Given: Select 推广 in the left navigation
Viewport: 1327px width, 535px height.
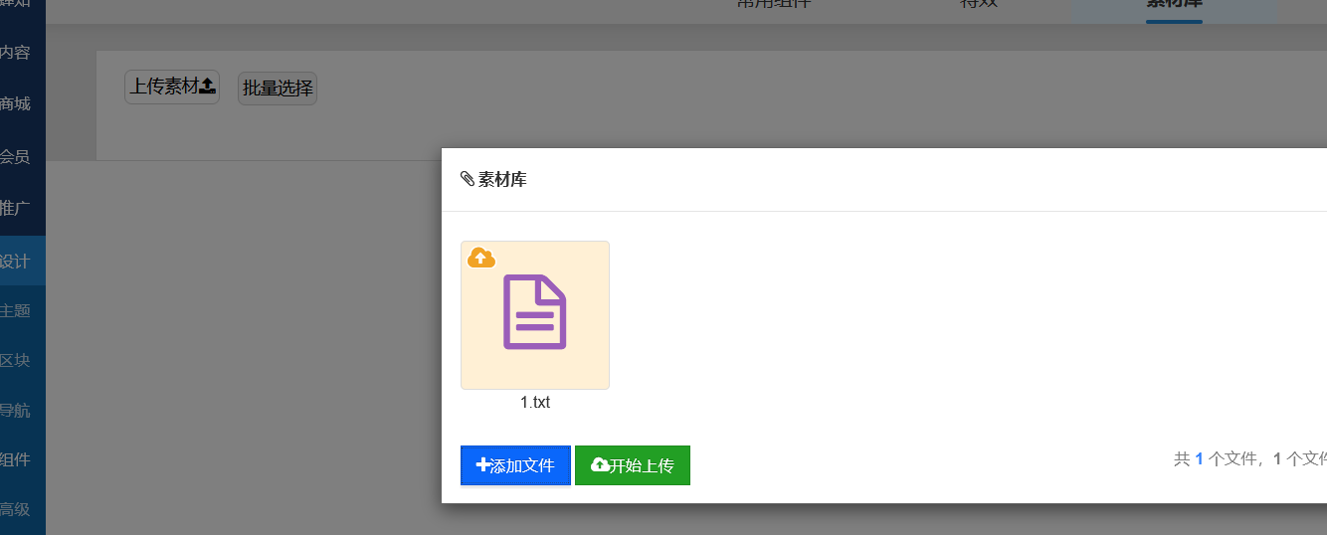Looking at the screenshot, I should click(16, 209).
